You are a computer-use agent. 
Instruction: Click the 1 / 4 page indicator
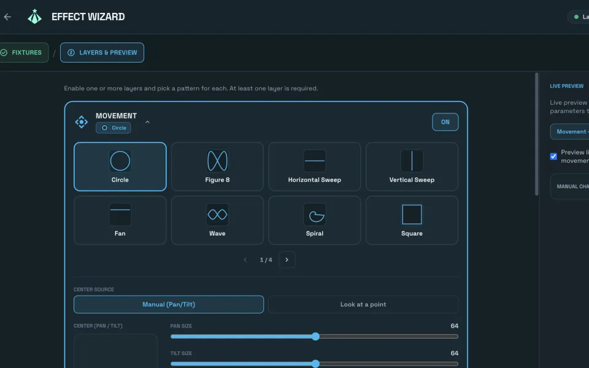(x=266, y=260)
